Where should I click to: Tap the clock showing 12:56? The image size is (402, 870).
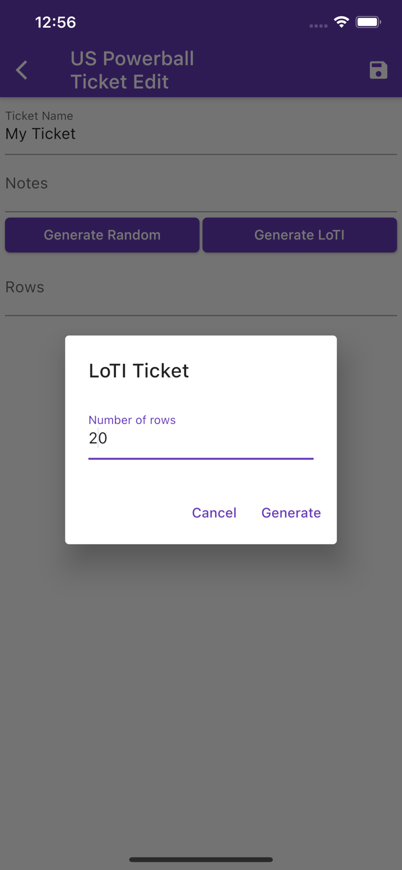click(x=56, y=22)
